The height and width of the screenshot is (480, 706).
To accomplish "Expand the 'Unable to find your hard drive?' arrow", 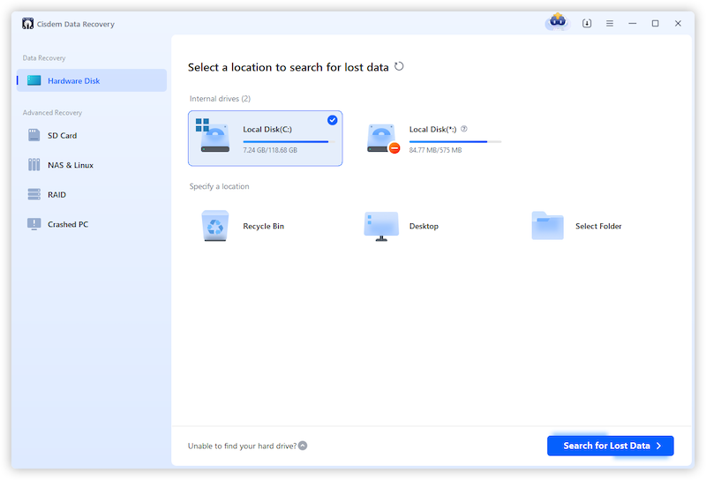I will (303, 446).
